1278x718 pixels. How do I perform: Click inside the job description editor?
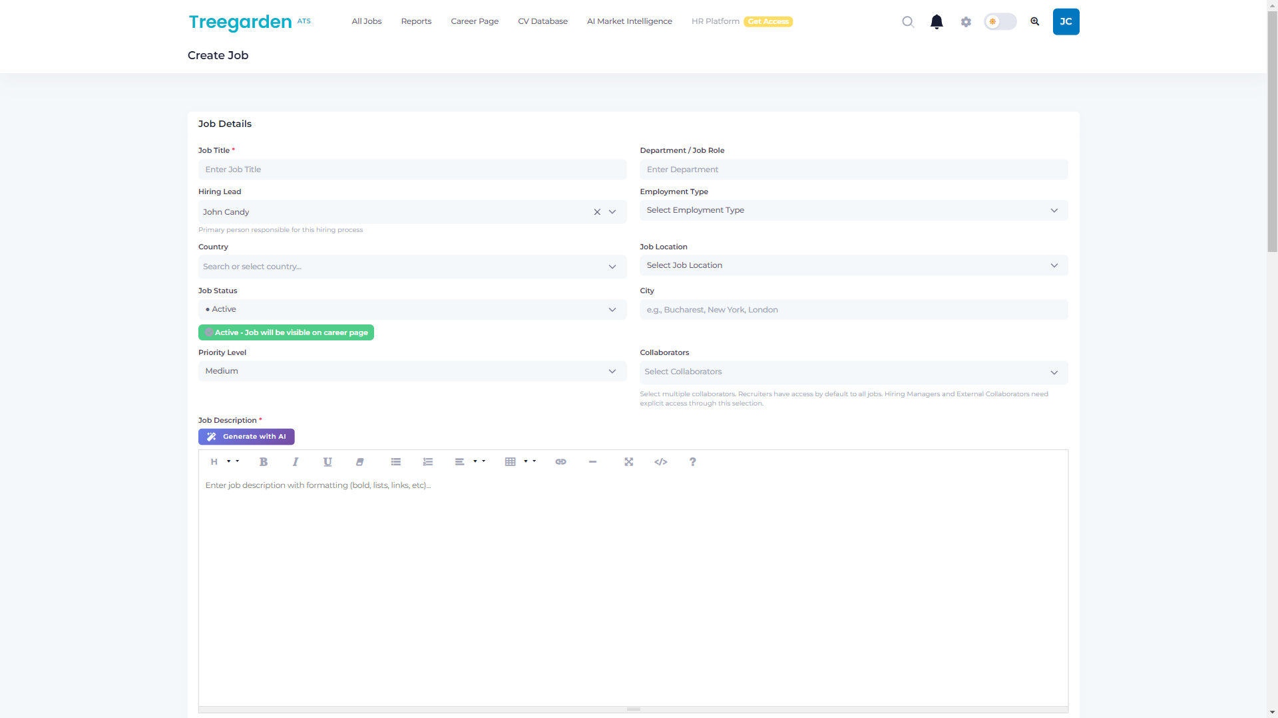(x=633, y=590)
